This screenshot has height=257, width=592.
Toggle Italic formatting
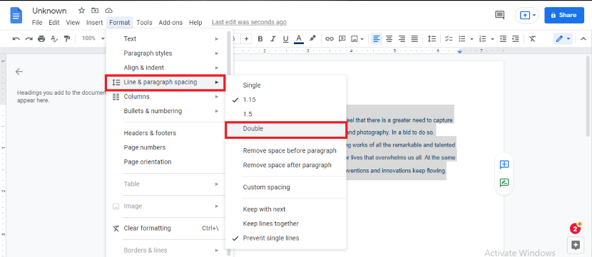pos(273,38)
